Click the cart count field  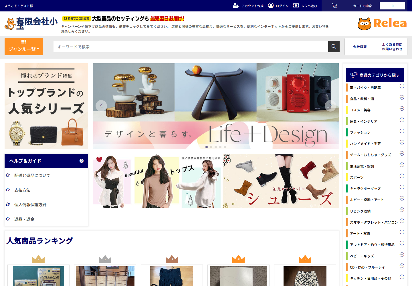click(392, 6)
